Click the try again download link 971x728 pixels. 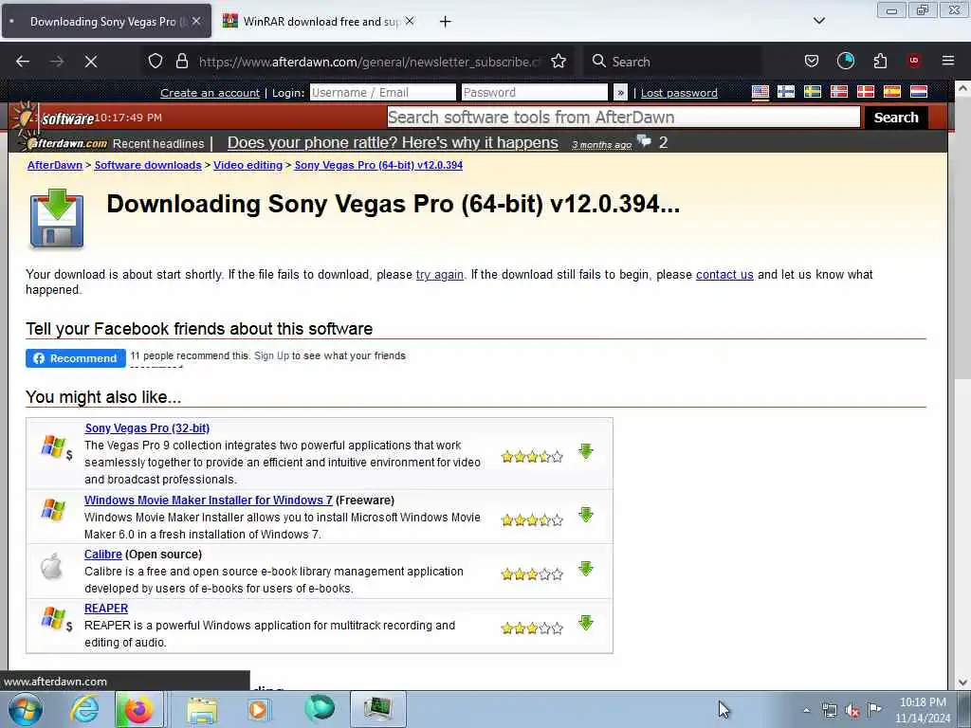tap(440, 275)
